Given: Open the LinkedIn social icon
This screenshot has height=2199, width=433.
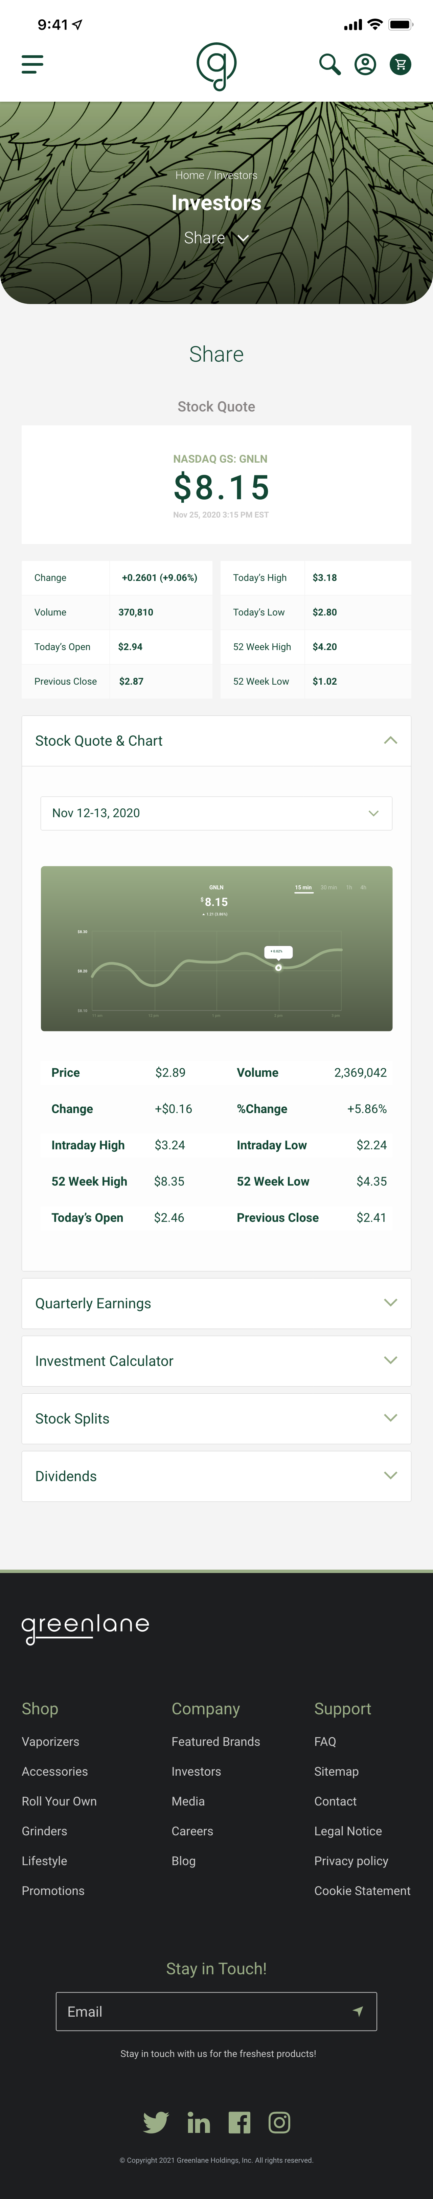Looking at the screenshot, I should (x=199, y=2122).
